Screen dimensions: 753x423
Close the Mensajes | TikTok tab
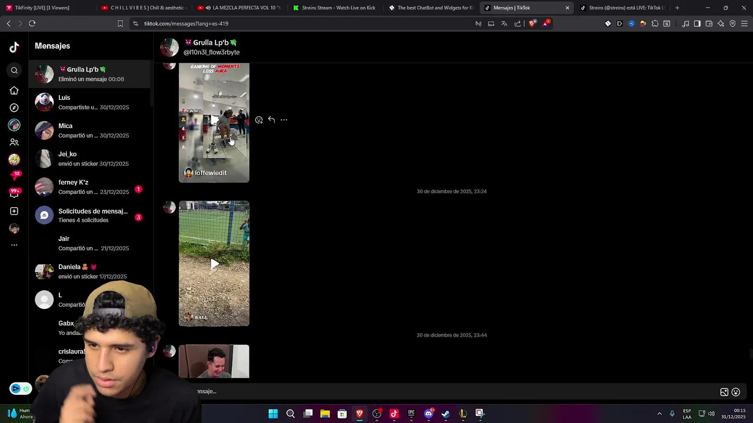click(567, 8)
